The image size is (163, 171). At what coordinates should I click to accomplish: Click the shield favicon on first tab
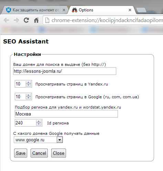tap(9, 10)
